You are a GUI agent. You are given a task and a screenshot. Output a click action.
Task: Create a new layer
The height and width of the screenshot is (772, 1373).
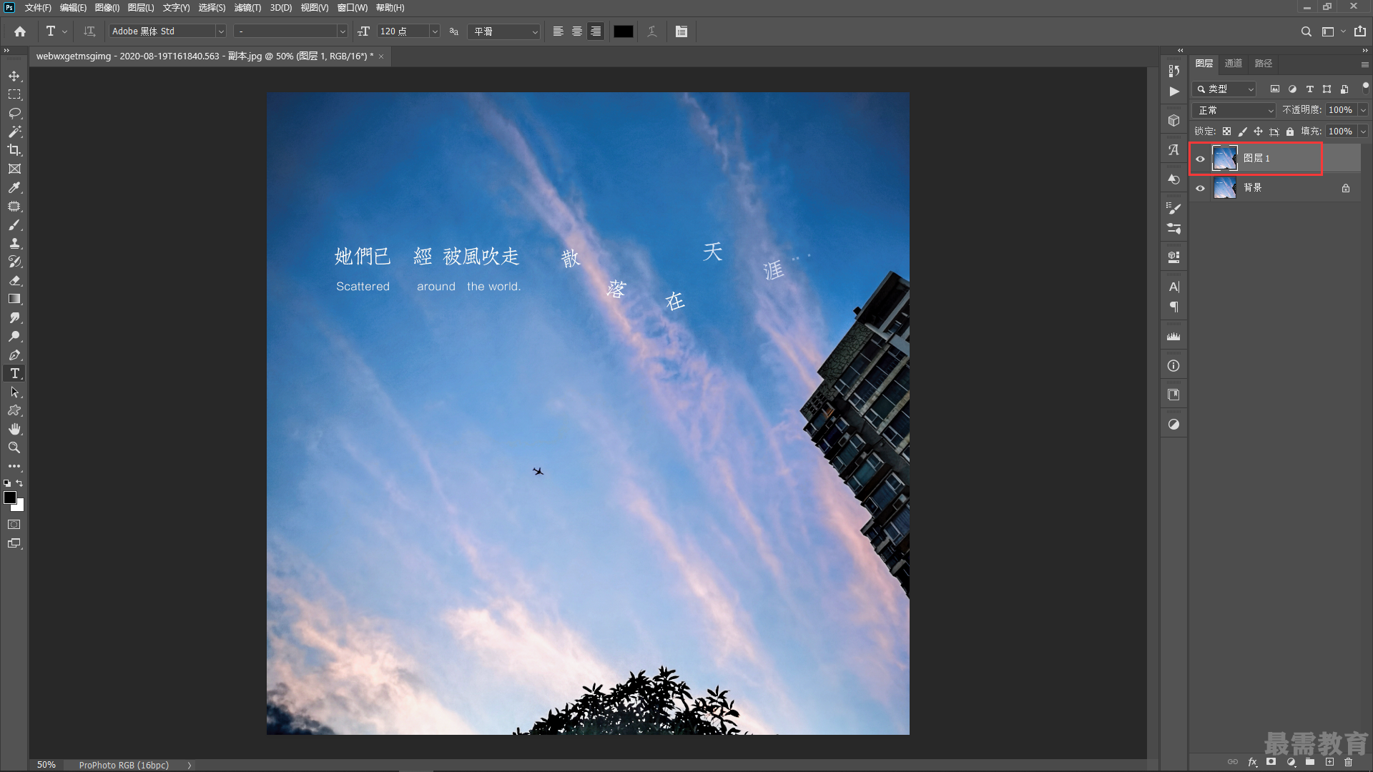coord(1329,762)
